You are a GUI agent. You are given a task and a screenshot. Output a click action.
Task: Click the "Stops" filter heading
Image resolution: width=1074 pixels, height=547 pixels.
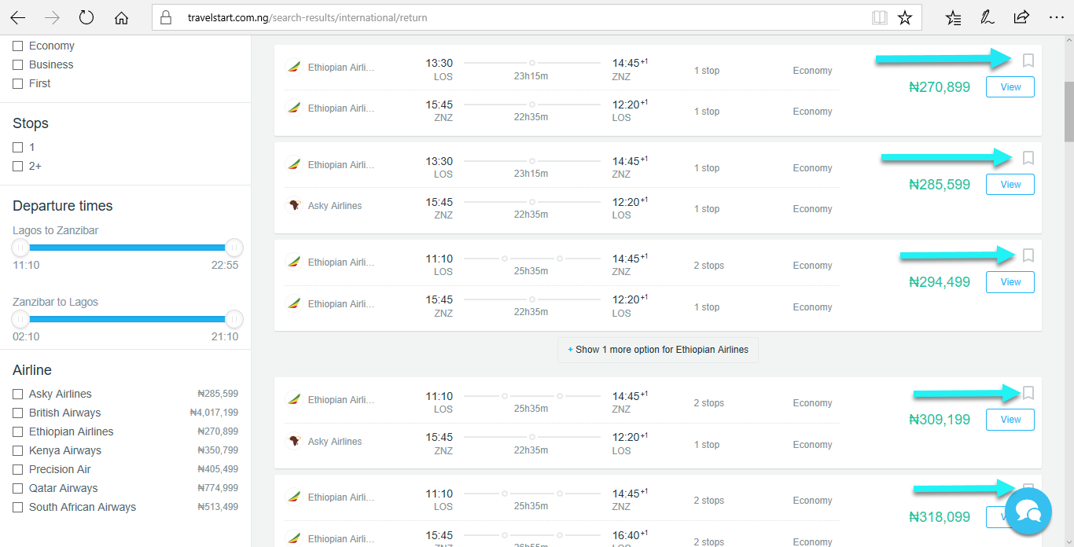click(x=31, y=123)
